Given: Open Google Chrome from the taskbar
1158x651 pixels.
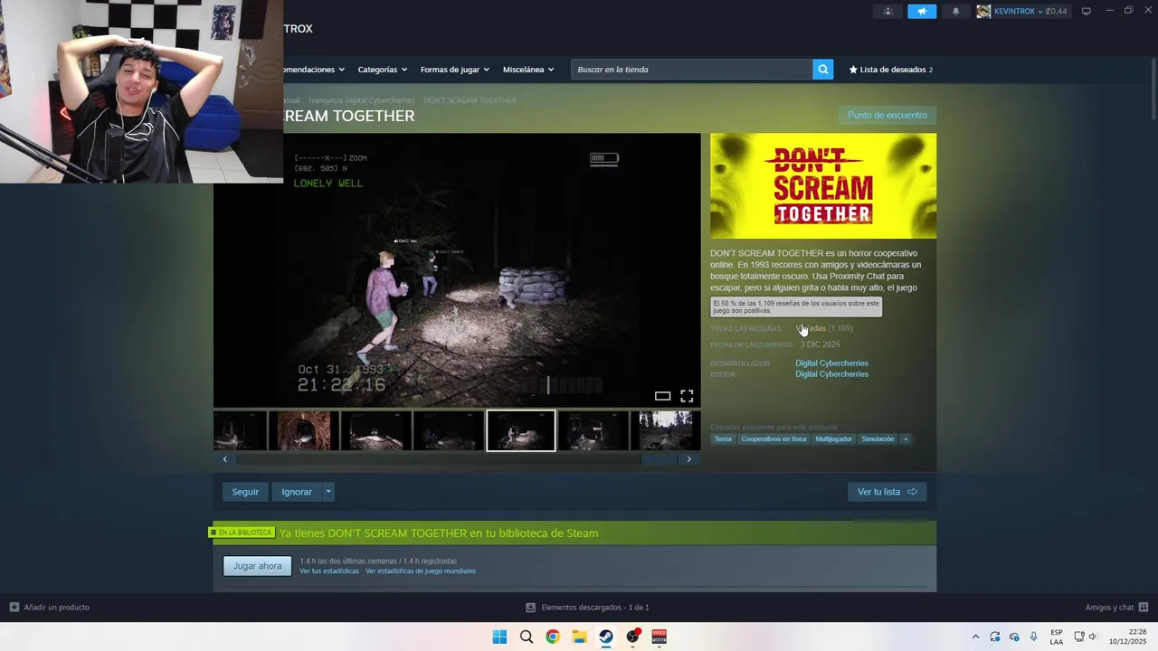Looking at the screenshot, I should click(553, 637).
